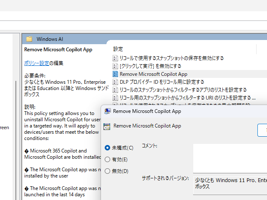Click icon beside [クリックして実行] を無効にする
The image size is (267, 200).
tap(116, 66)
